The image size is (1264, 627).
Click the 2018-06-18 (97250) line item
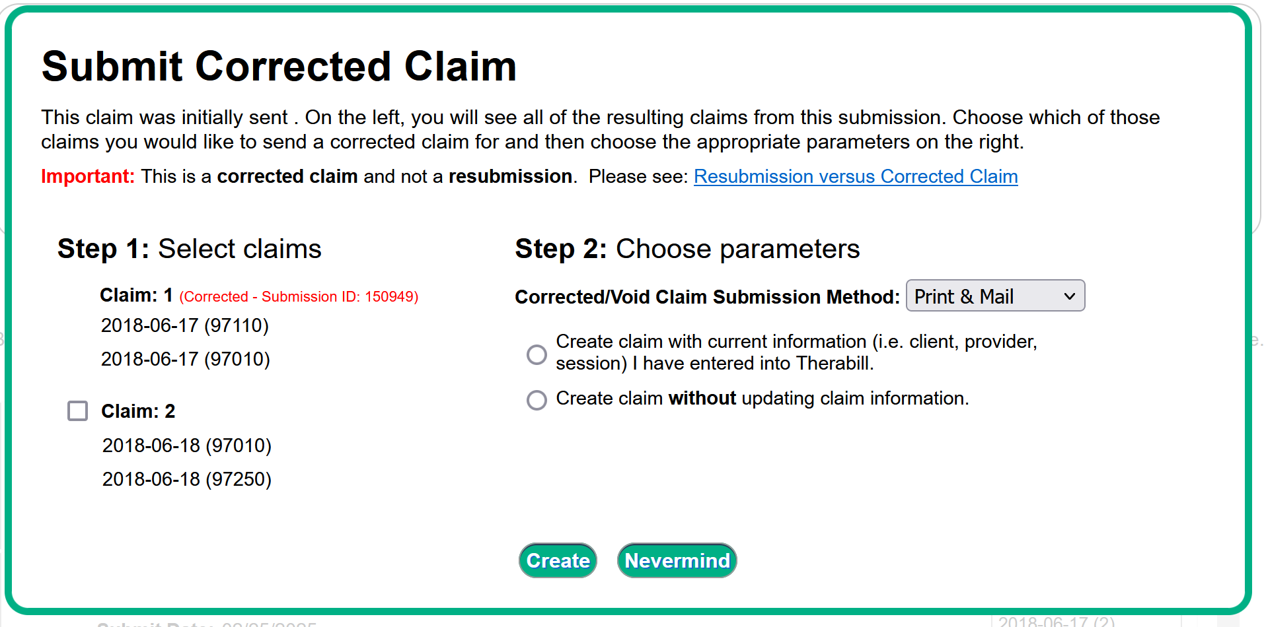(x=186, y=479)
